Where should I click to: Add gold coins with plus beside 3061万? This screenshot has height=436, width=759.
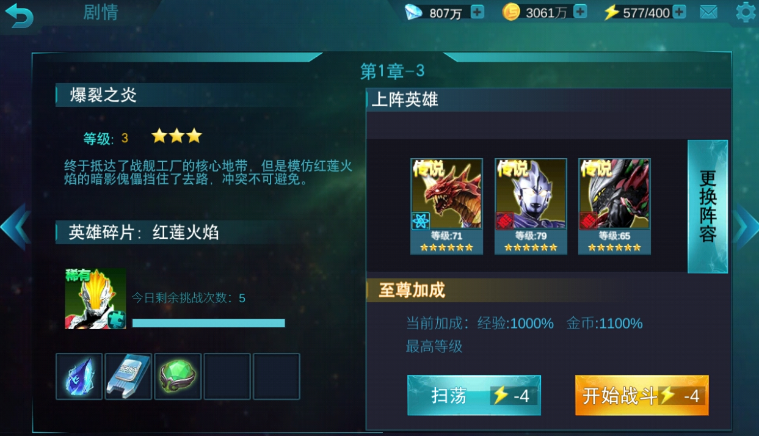tap(580, 12)
